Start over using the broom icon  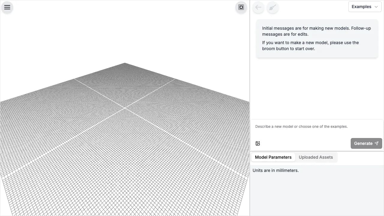tap(272, 7)
